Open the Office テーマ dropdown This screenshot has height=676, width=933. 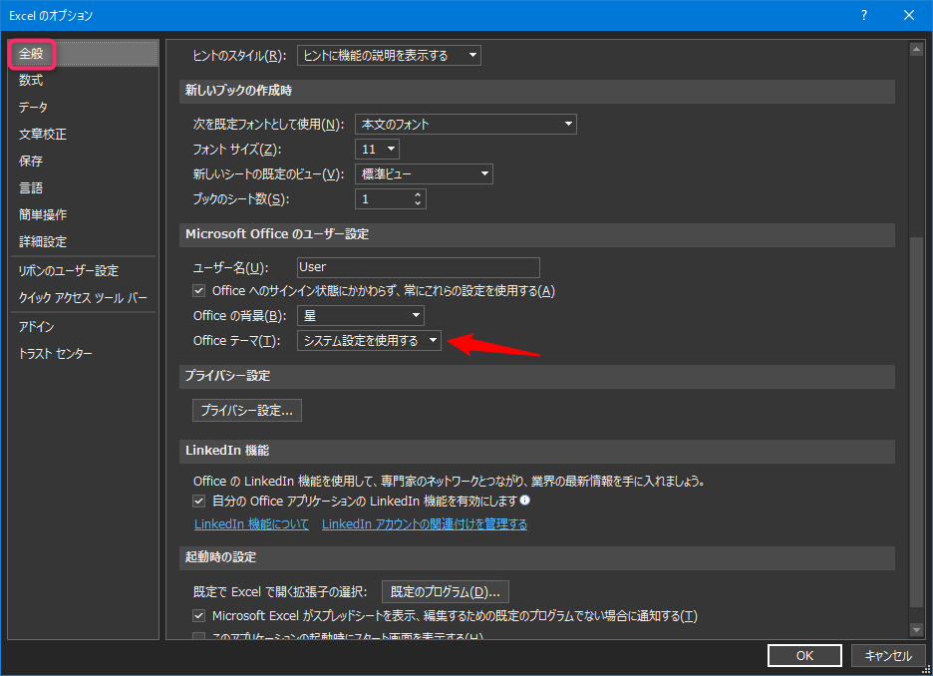coord(369,340)
